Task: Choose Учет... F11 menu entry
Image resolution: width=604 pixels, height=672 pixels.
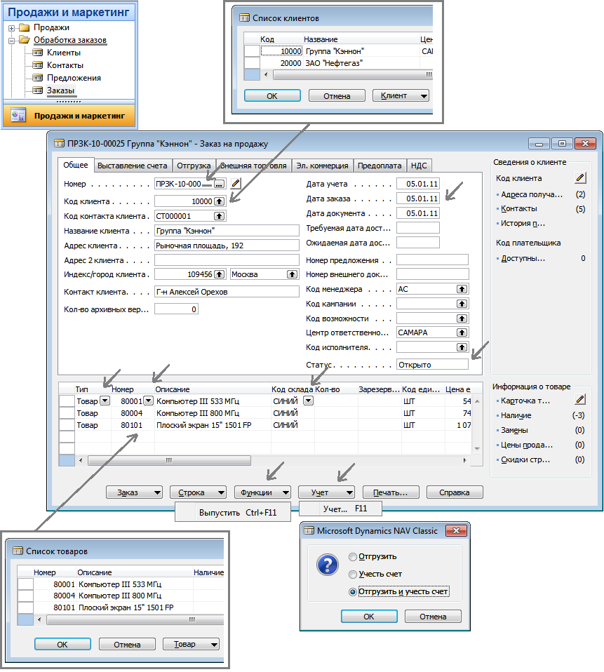Action: point(340,509)
